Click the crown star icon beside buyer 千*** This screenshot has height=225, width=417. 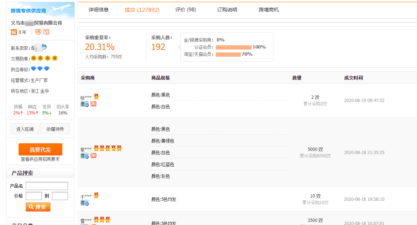coord(96,195)
